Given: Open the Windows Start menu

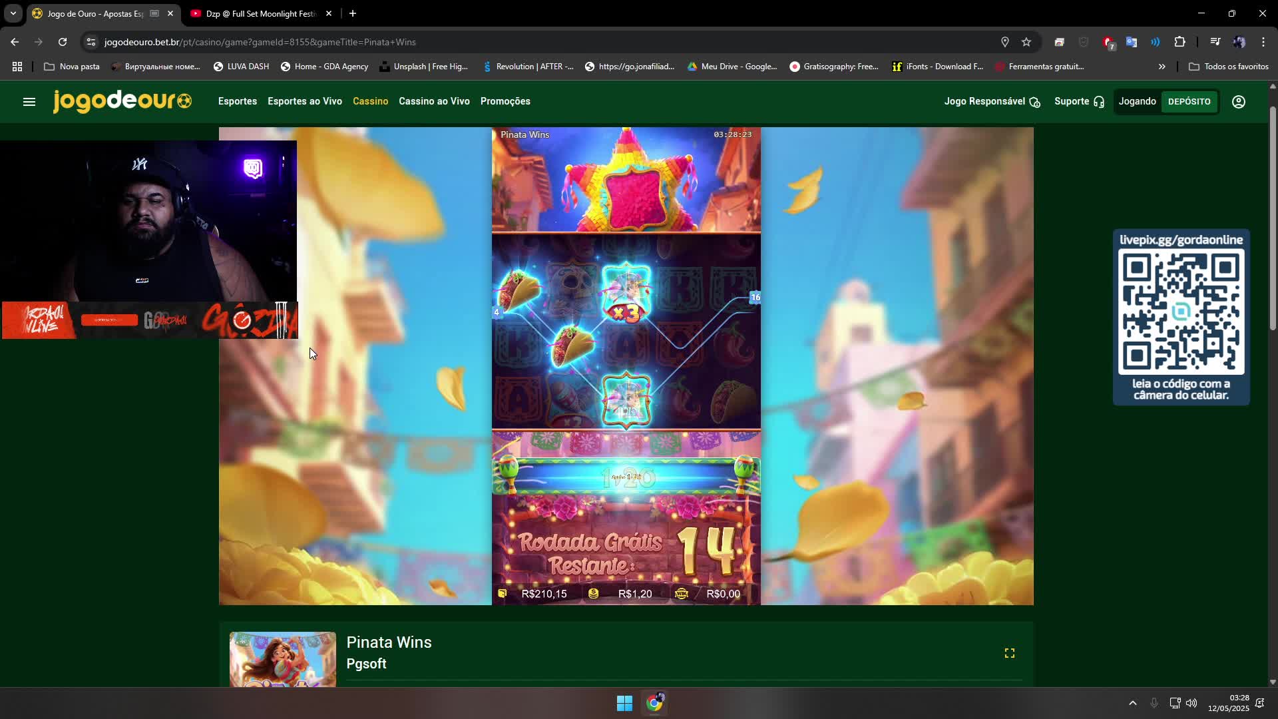Looking at the screenshot, I should (624, 703).
